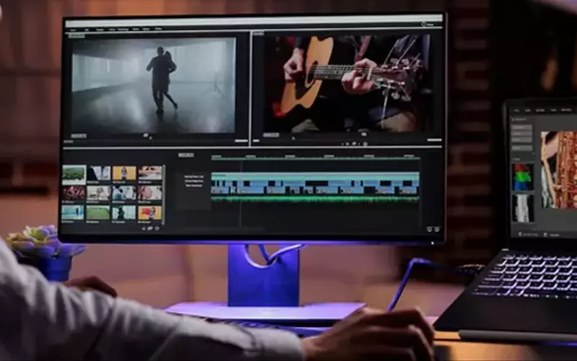This screenshot has width=577, height=361.
Task: Select the tab label above the dancing couple monitor
Action: click(76, 35)
